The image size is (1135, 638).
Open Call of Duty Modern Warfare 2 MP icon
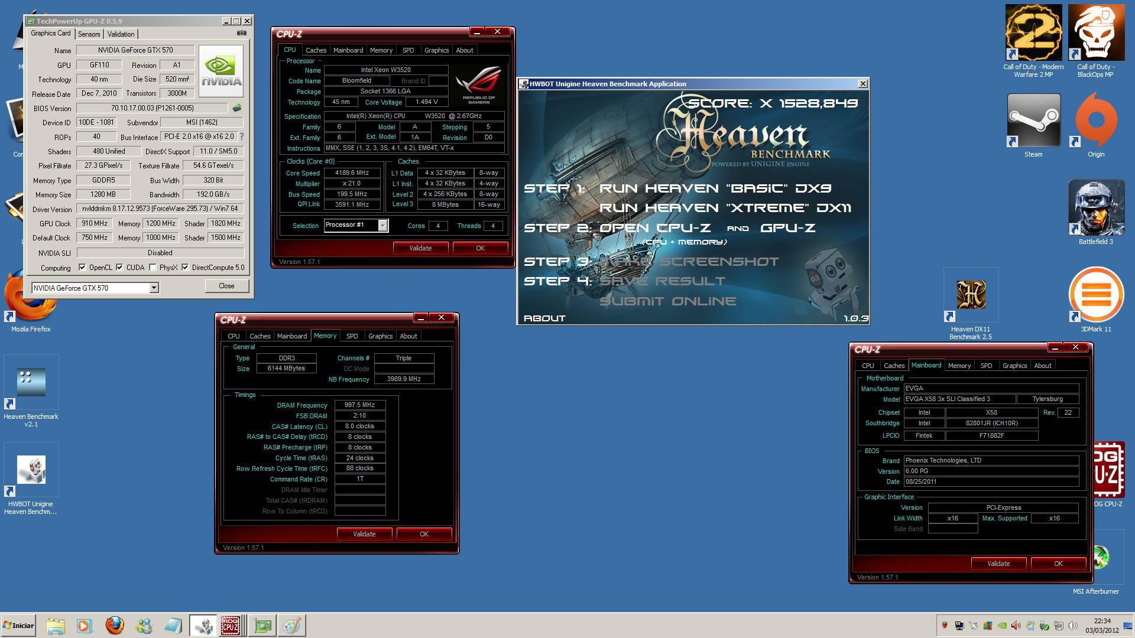click(x=1033, y=41)
